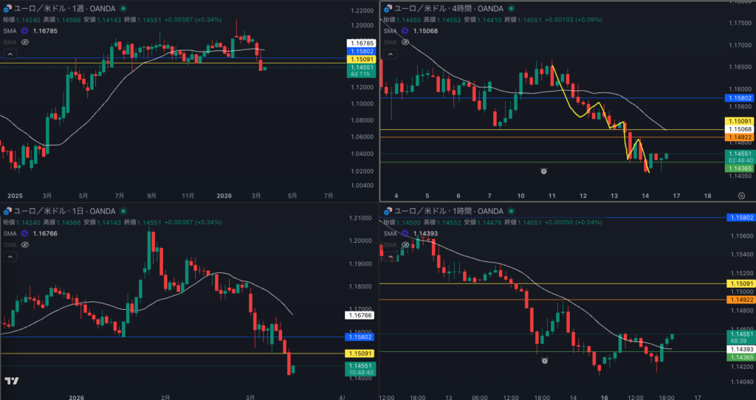756x400 pixels.
Task: Click the green 1.14365 price label in 4-hour chart
Action: 739,169
